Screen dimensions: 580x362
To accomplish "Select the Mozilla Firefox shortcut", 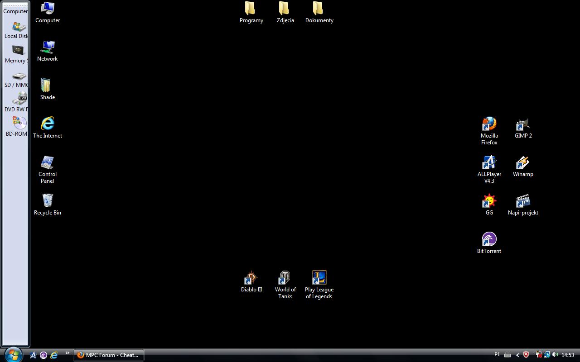I will (x=489, y=131).
